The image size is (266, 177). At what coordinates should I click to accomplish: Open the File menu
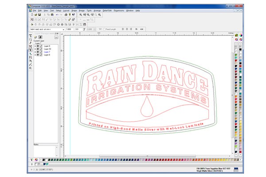tap(35, 11)
